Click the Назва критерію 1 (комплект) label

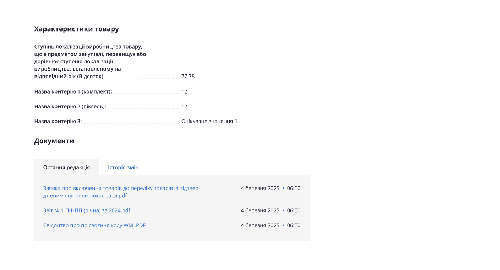73,92
